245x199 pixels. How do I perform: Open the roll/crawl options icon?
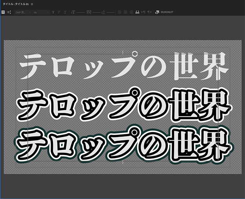tap(9, 12)
